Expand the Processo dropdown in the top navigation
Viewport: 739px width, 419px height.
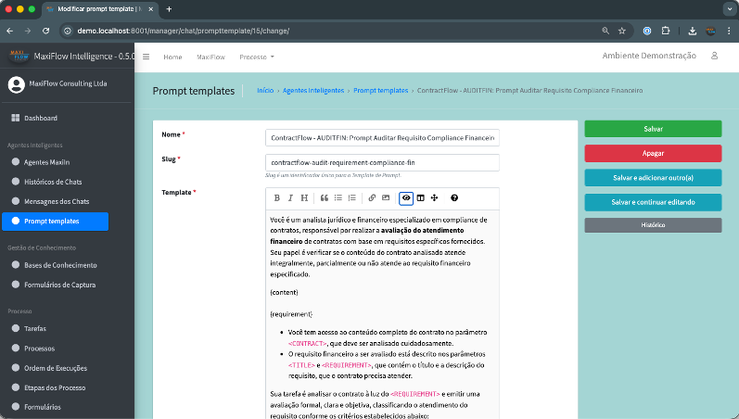(x=257, y=57)
